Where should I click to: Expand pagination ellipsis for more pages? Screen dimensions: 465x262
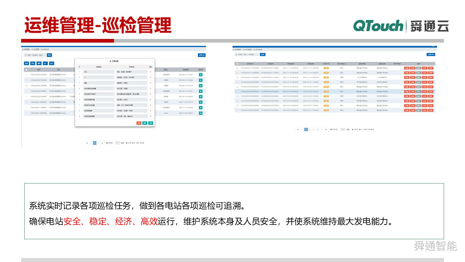[x=314, y=130]
